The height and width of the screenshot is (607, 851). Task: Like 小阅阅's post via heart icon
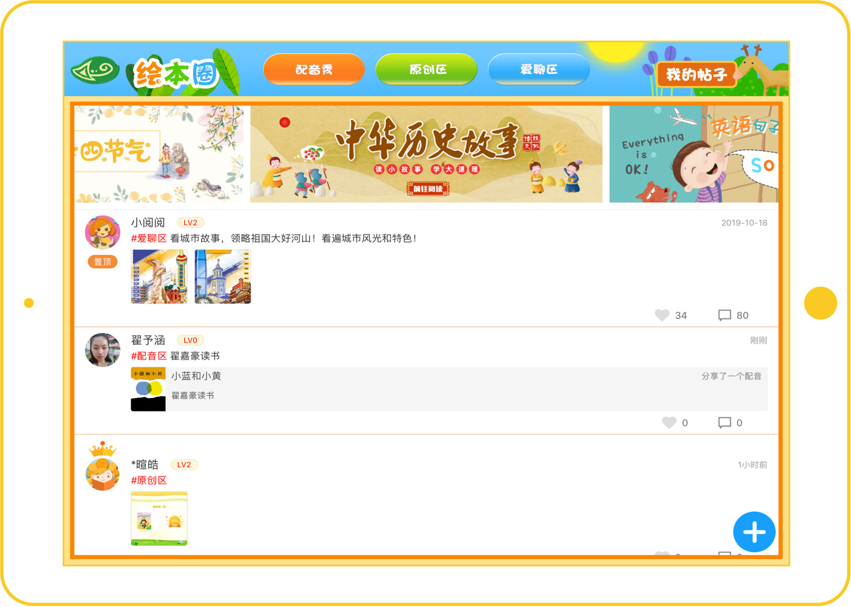662,315
